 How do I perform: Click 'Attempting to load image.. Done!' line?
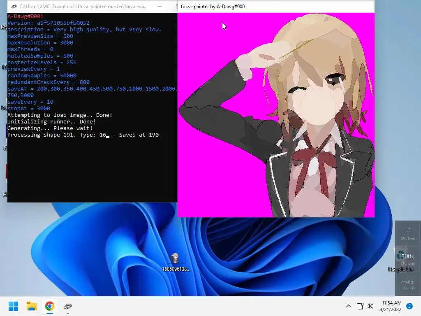[x=60, y=115]
